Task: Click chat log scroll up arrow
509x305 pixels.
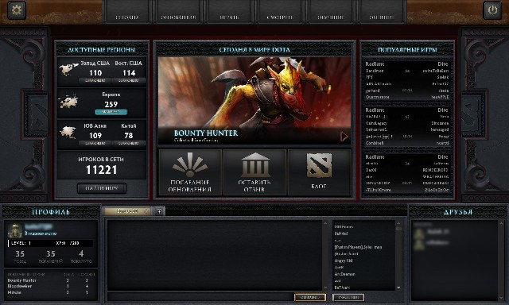Action: pos(325,223)
